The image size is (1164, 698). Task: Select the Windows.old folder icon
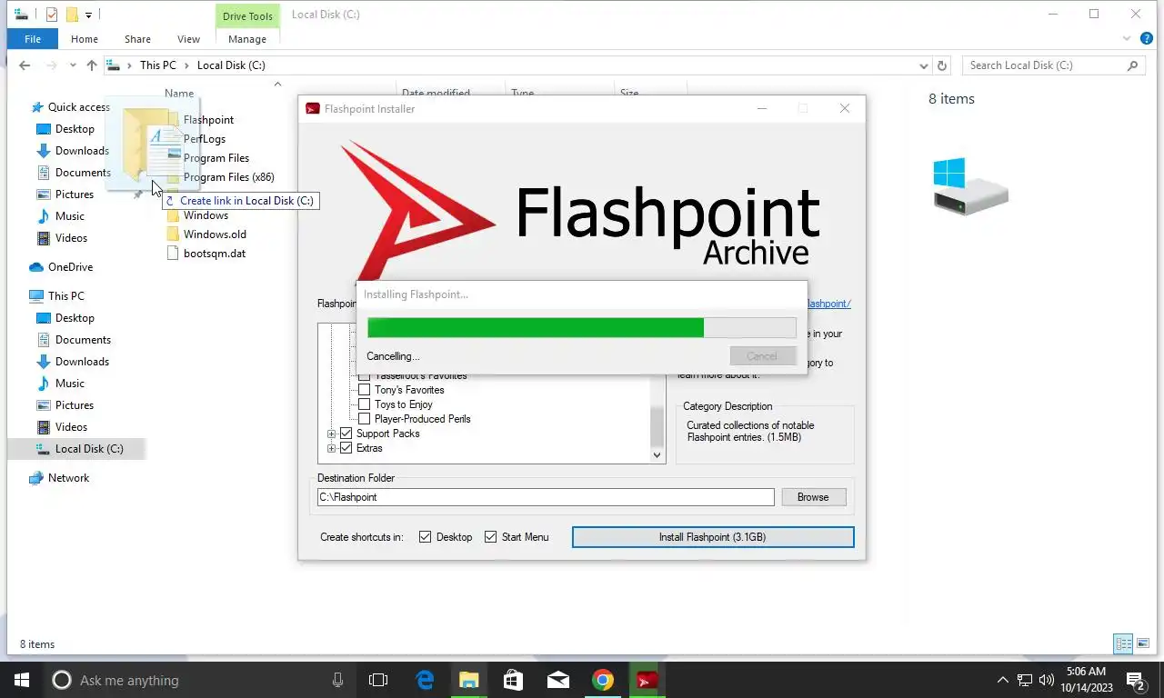point(174,234)
